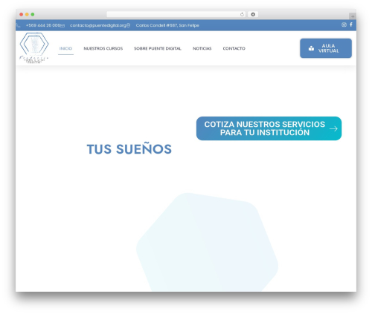This screenshot has height=314, width=372.
Task: Open the Nuestros Cursos menu
Action: coord(103,48)
